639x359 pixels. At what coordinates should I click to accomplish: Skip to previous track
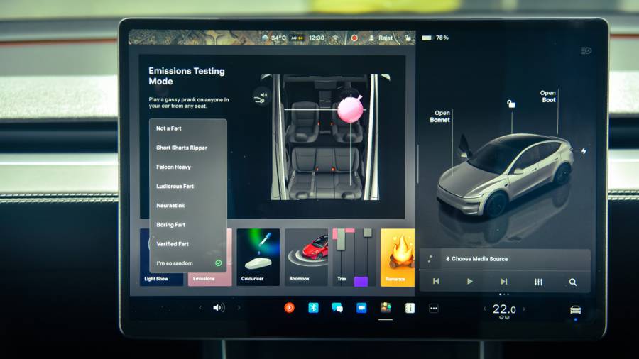click(436, 281)
